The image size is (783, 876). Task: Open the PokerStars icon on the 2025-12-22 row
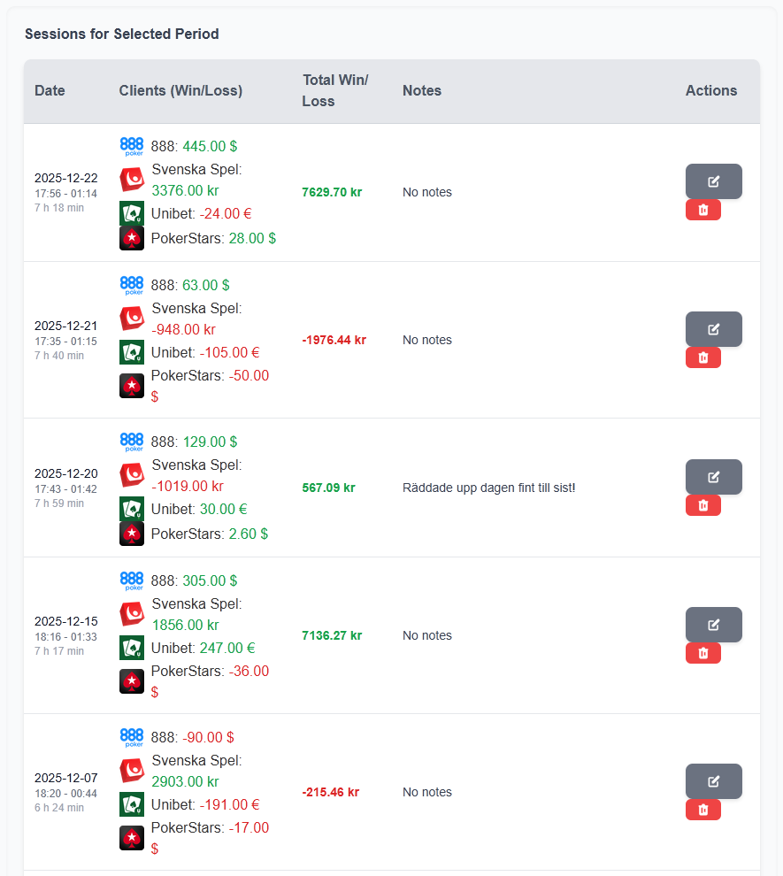132,237
